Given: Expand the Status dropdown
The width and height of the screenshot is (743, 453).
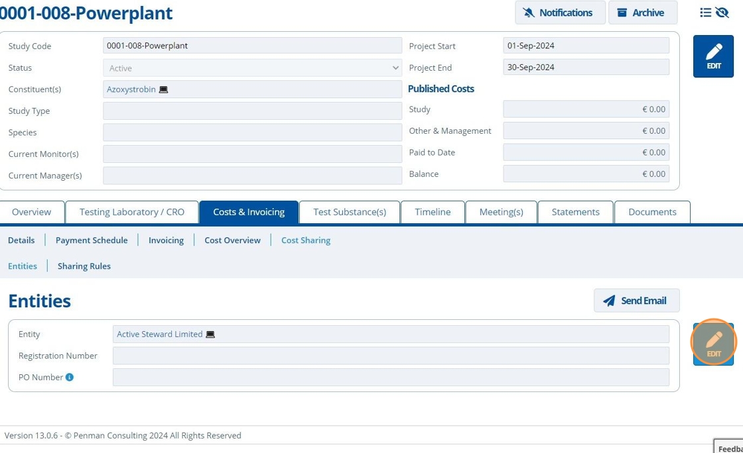Looking at the screenshot, I should (x=253, y=68).
